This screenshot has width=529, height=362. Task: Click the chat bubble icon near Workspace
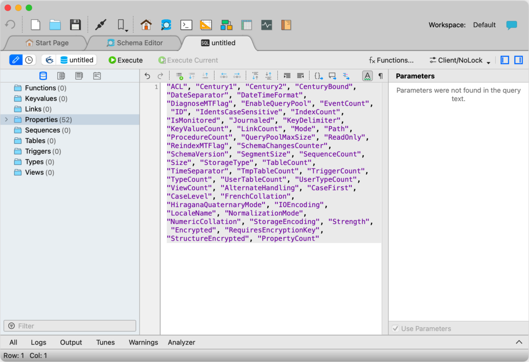[x=512, y=25]
